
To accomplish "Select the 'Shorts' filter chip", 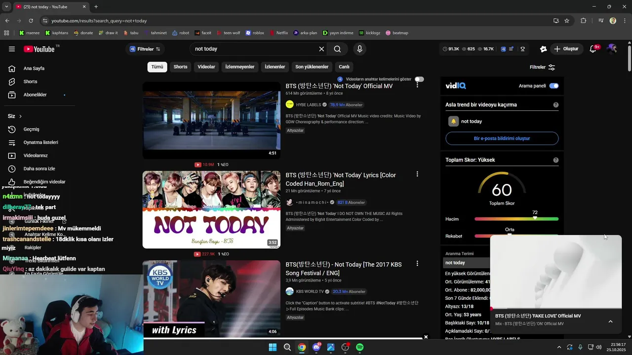I will pos(180,67).
